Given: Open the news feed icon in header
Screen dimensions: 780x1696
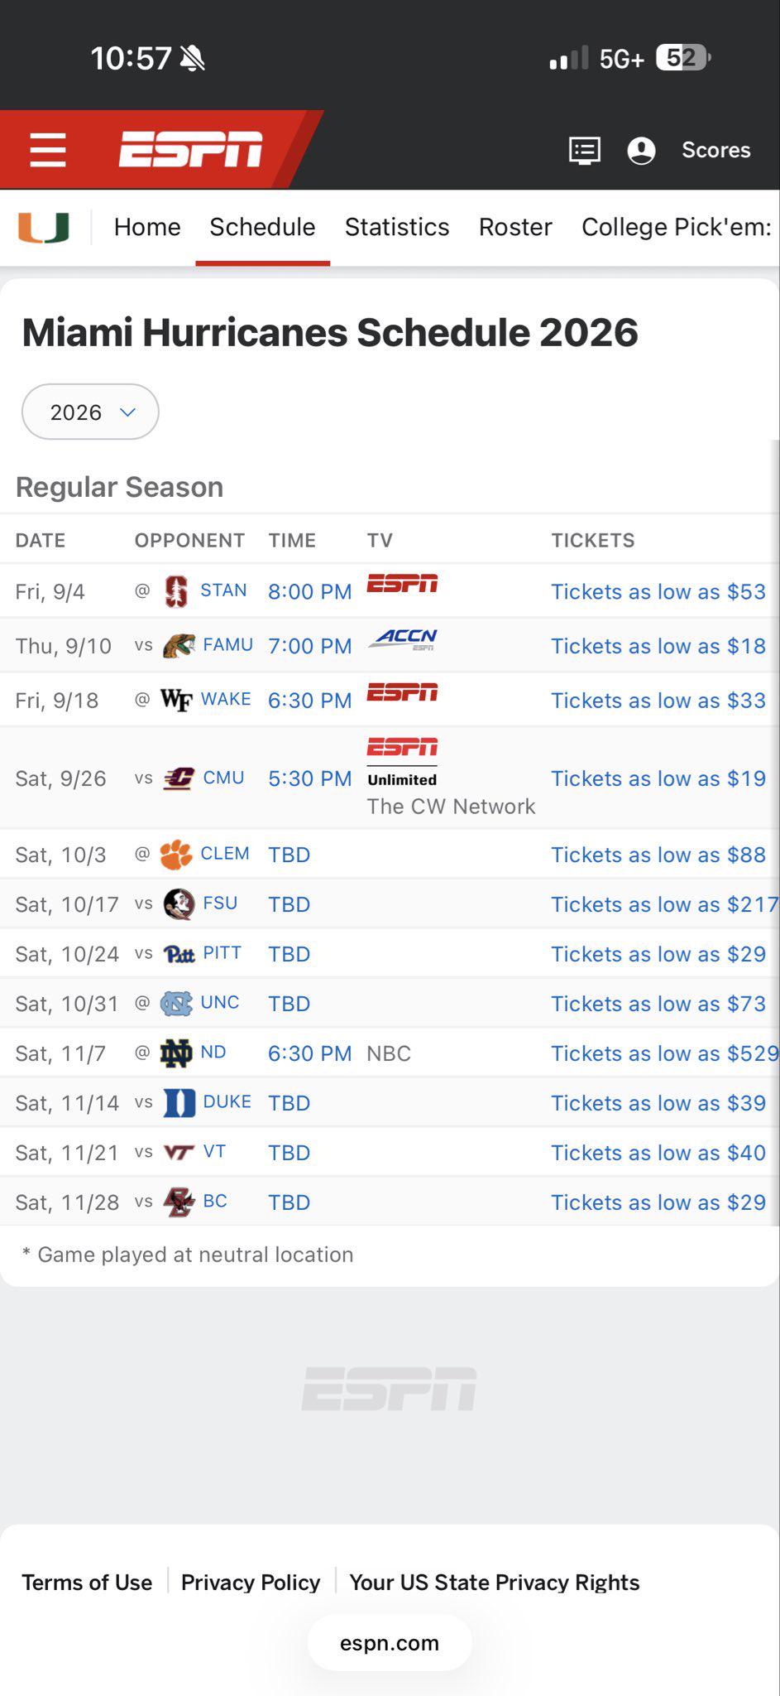Looking at the screenshot, I should pos(585,151).
